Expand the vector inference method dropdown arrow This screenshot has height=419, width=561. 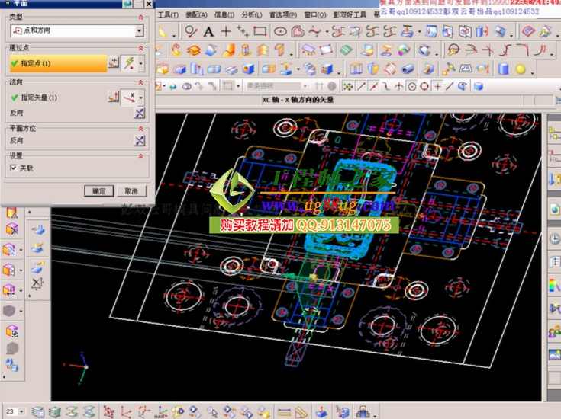coord(141,98)
